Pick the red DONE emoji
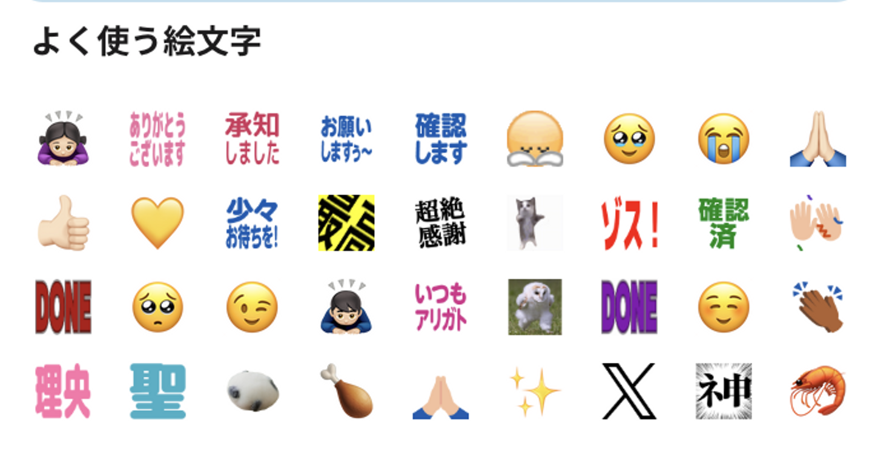This screenshot has height=449, width=872. coord(63,307)
